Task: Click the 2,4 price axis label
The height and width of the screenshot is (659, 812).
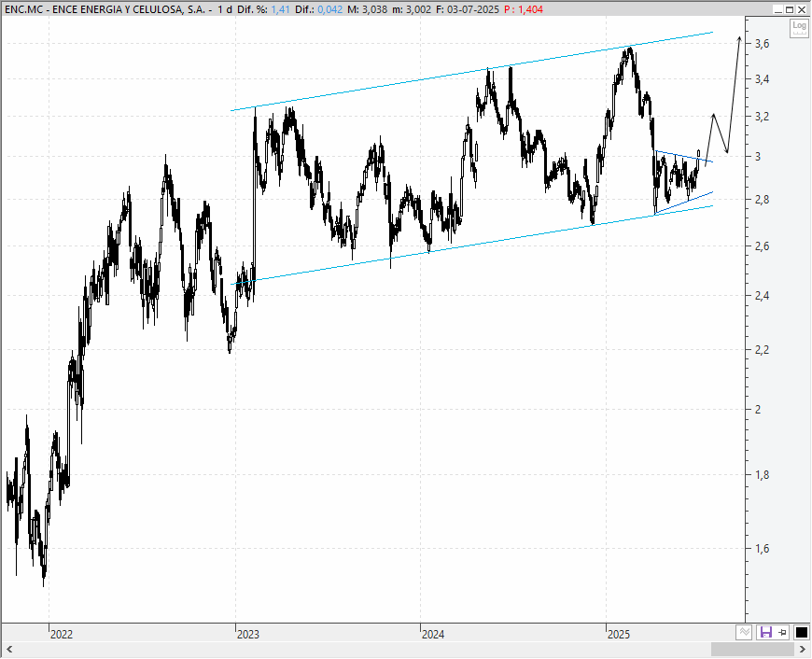Action: point(762,296)
